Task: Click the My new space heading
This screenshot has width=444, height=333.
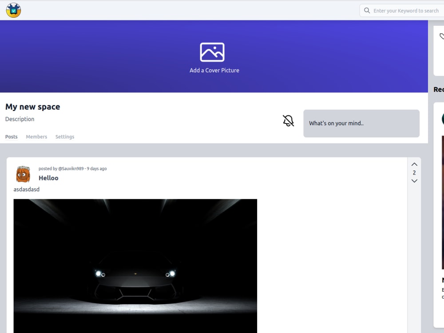Action: (32, 107)
